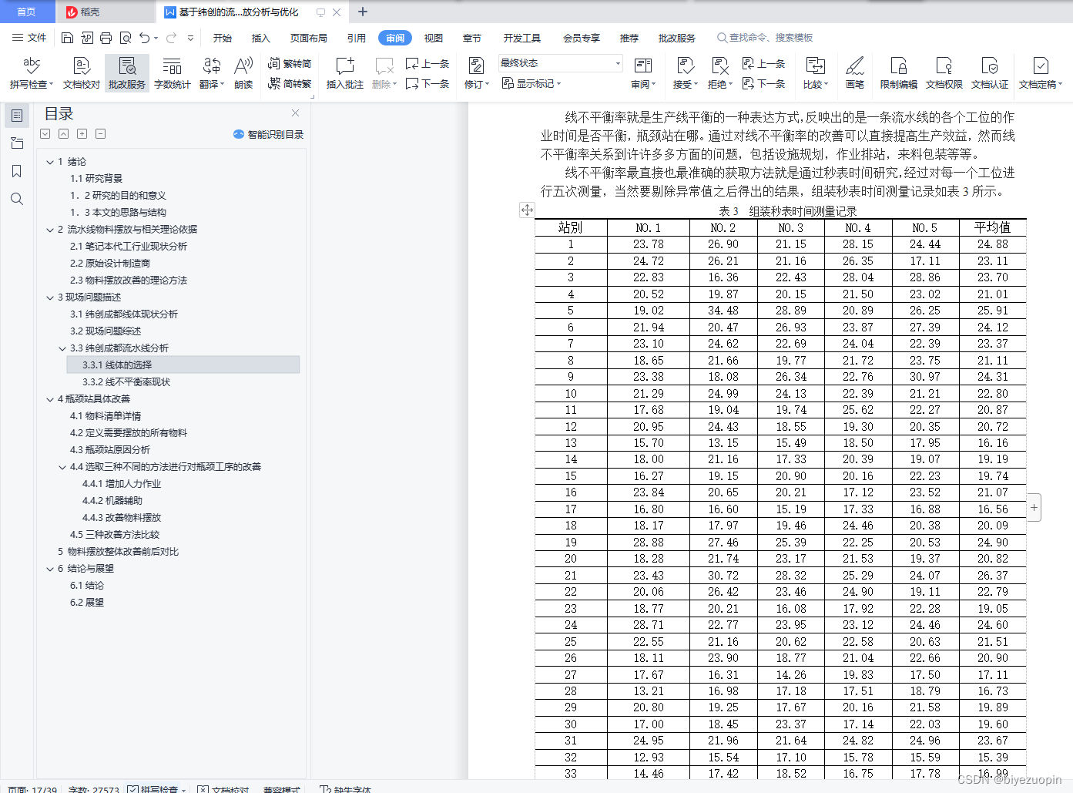Switch to the 视图 ribbon tab
This screenshot has width=1073, height=793.
point(434,38)
